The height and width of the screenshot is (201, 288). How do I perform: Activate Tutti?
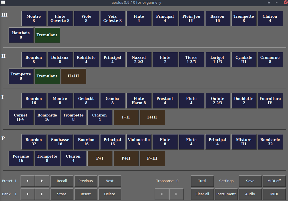tap(202, 181)
